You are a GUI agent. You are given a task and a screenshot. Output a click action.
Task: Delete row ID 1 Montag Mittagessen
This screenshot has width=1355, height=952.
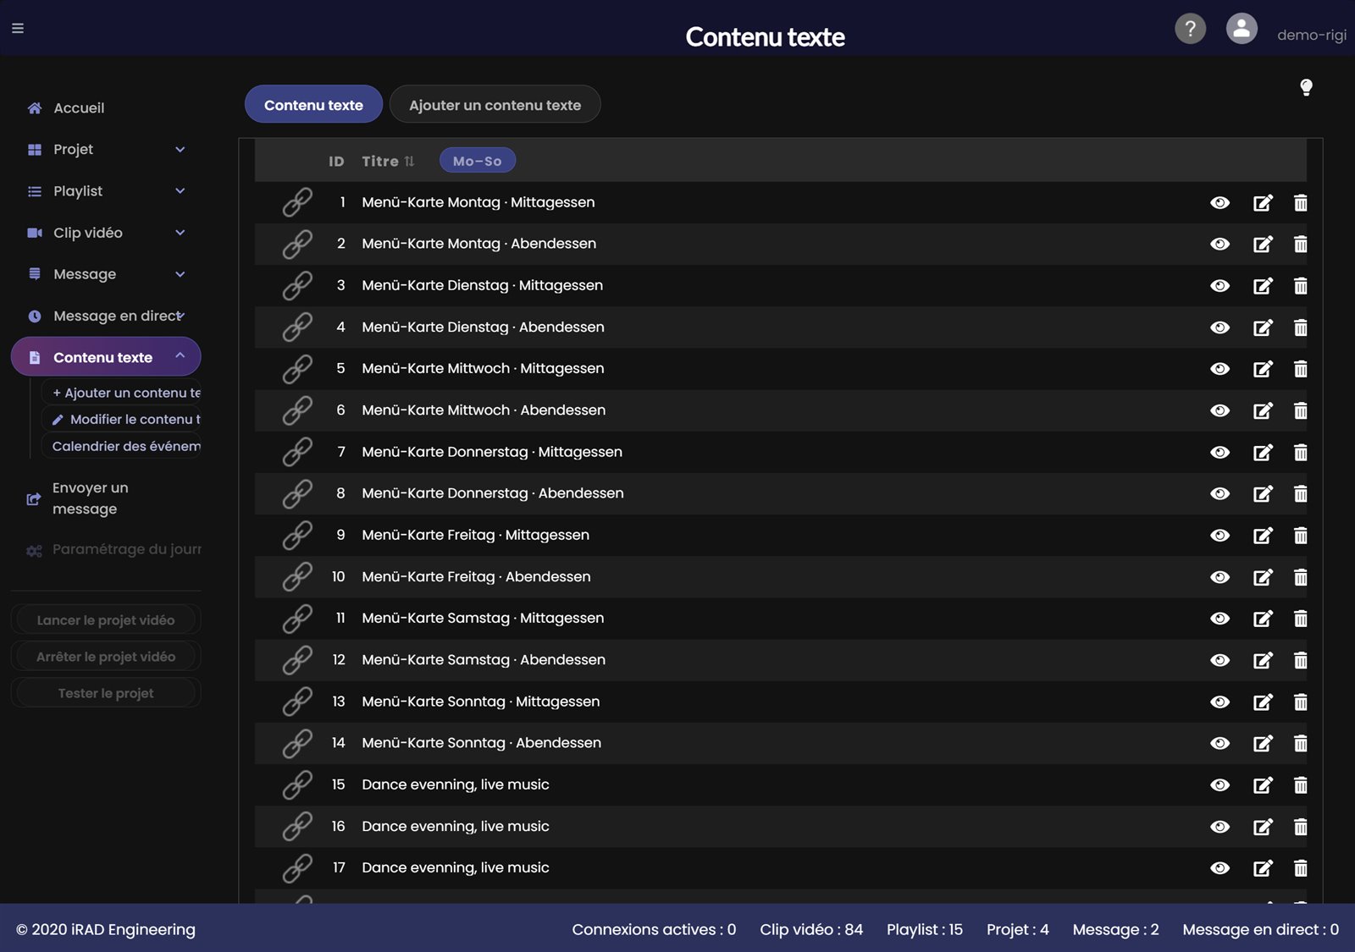click(x=1301, y=203)
